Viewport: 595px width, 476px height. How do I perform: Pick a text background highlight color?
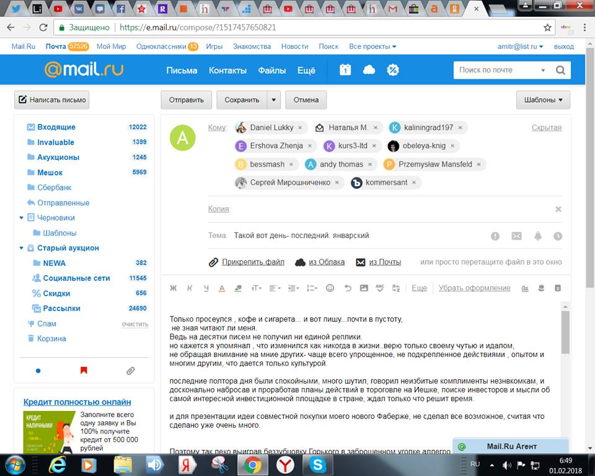(x=238, y=288)
